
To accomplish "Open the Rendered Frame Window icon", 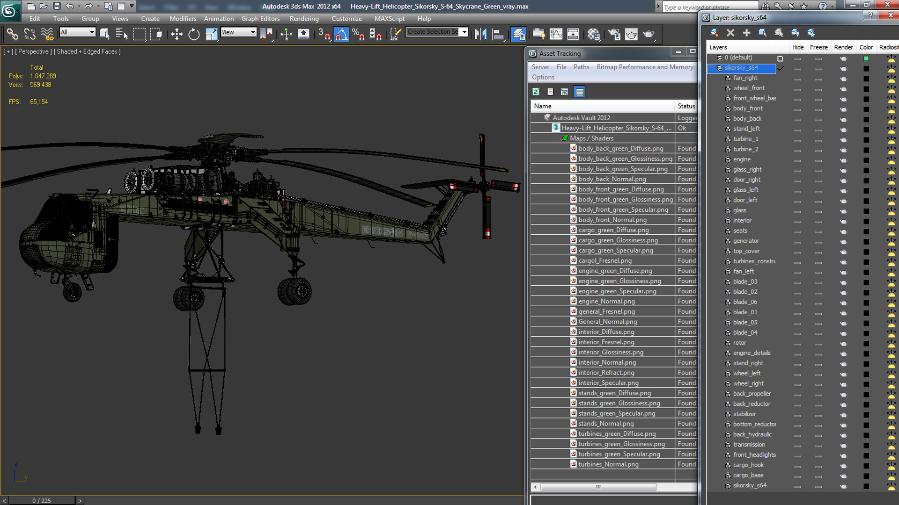I will click(x=631, y=34).
